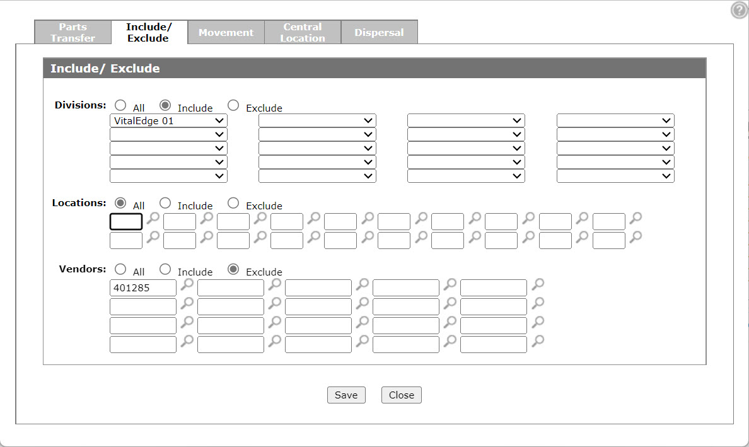Select All radio for Vendors
The height and width of the screenshot is (447, 749).
120,269
